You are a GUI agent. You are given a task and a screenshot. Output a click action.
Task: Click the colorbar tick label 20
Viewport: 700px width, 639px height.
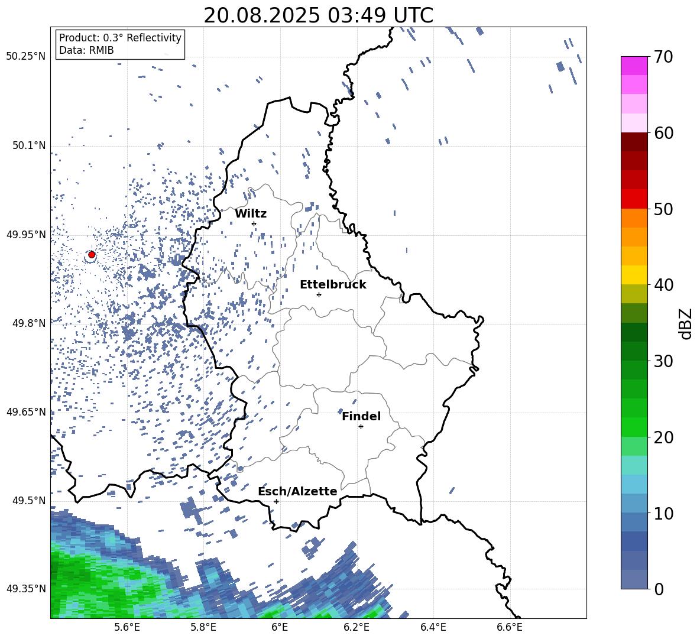663,437
